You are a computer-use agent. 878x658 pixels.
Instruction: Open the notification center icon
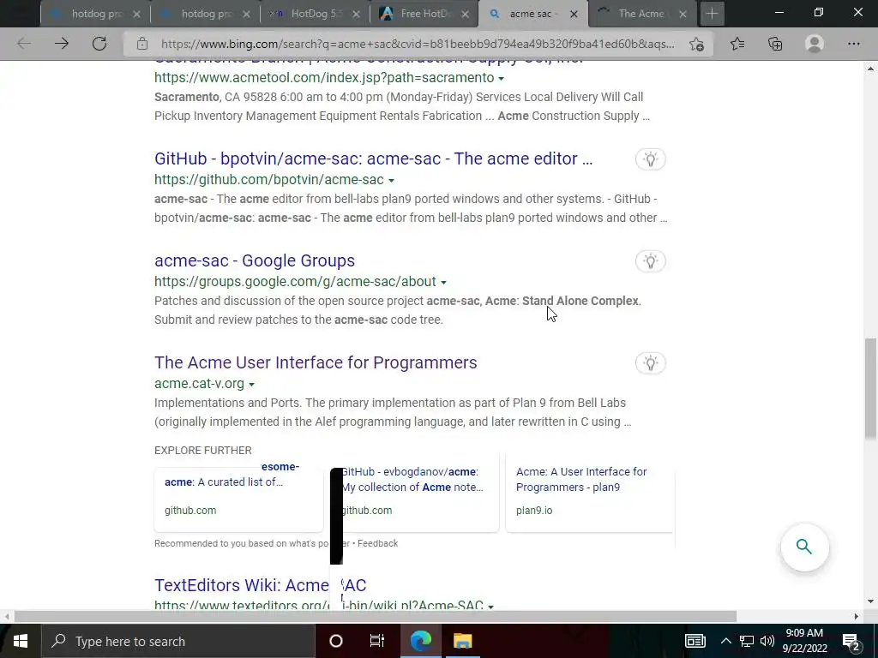[x=851, y=641]
